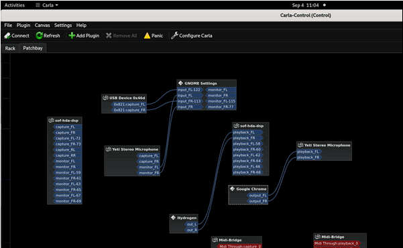
Task: Open the clock showing Sep 4 11:04
Action: click(305, 5)
